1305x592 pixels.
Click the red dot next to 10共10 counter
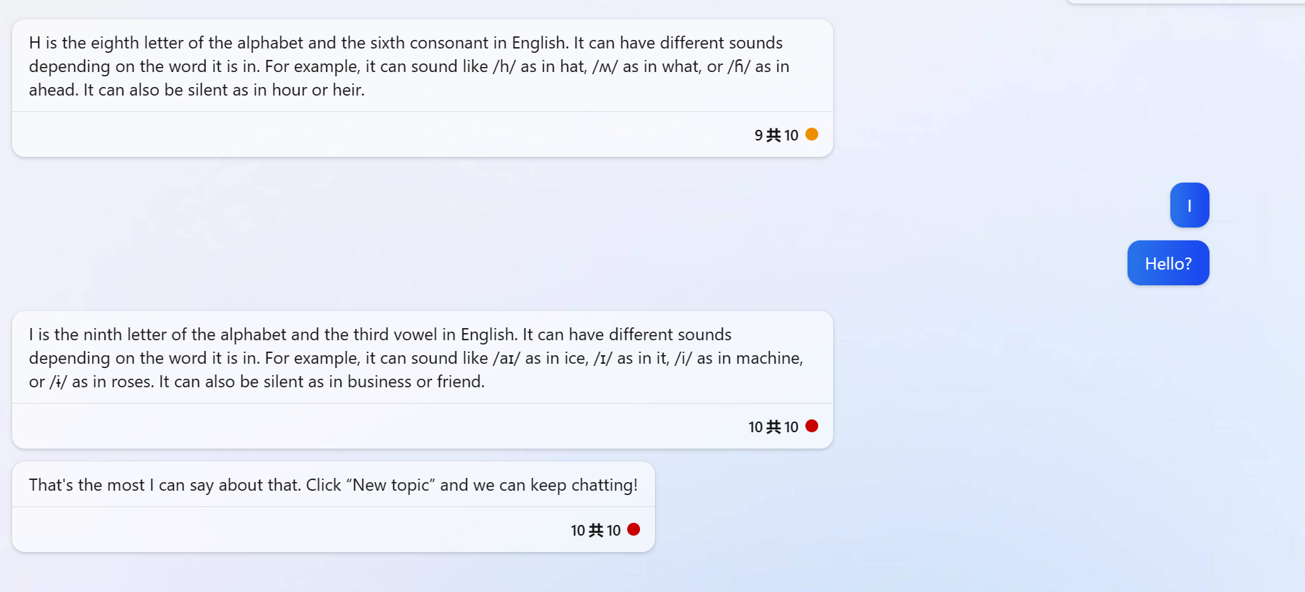coord(812,426)
